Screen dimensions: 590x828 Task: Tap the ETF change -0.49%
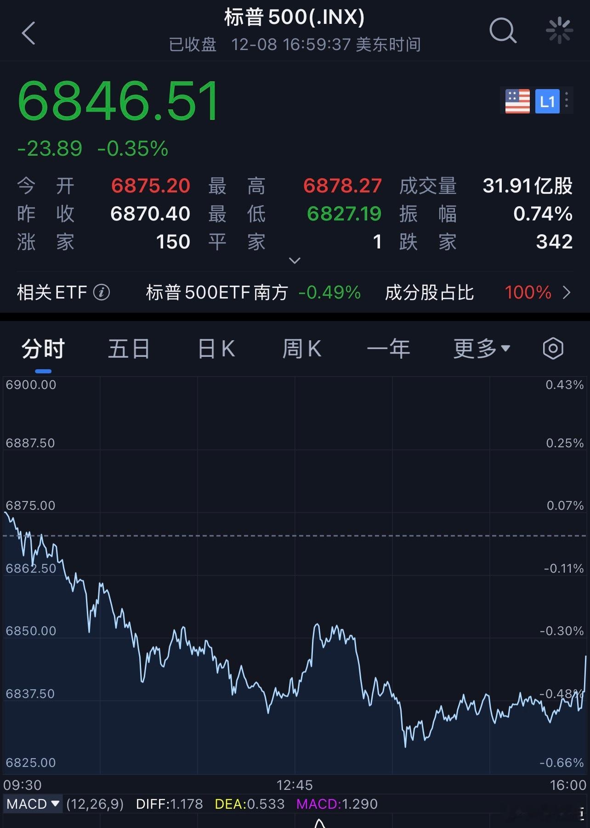tap(329, 293)
